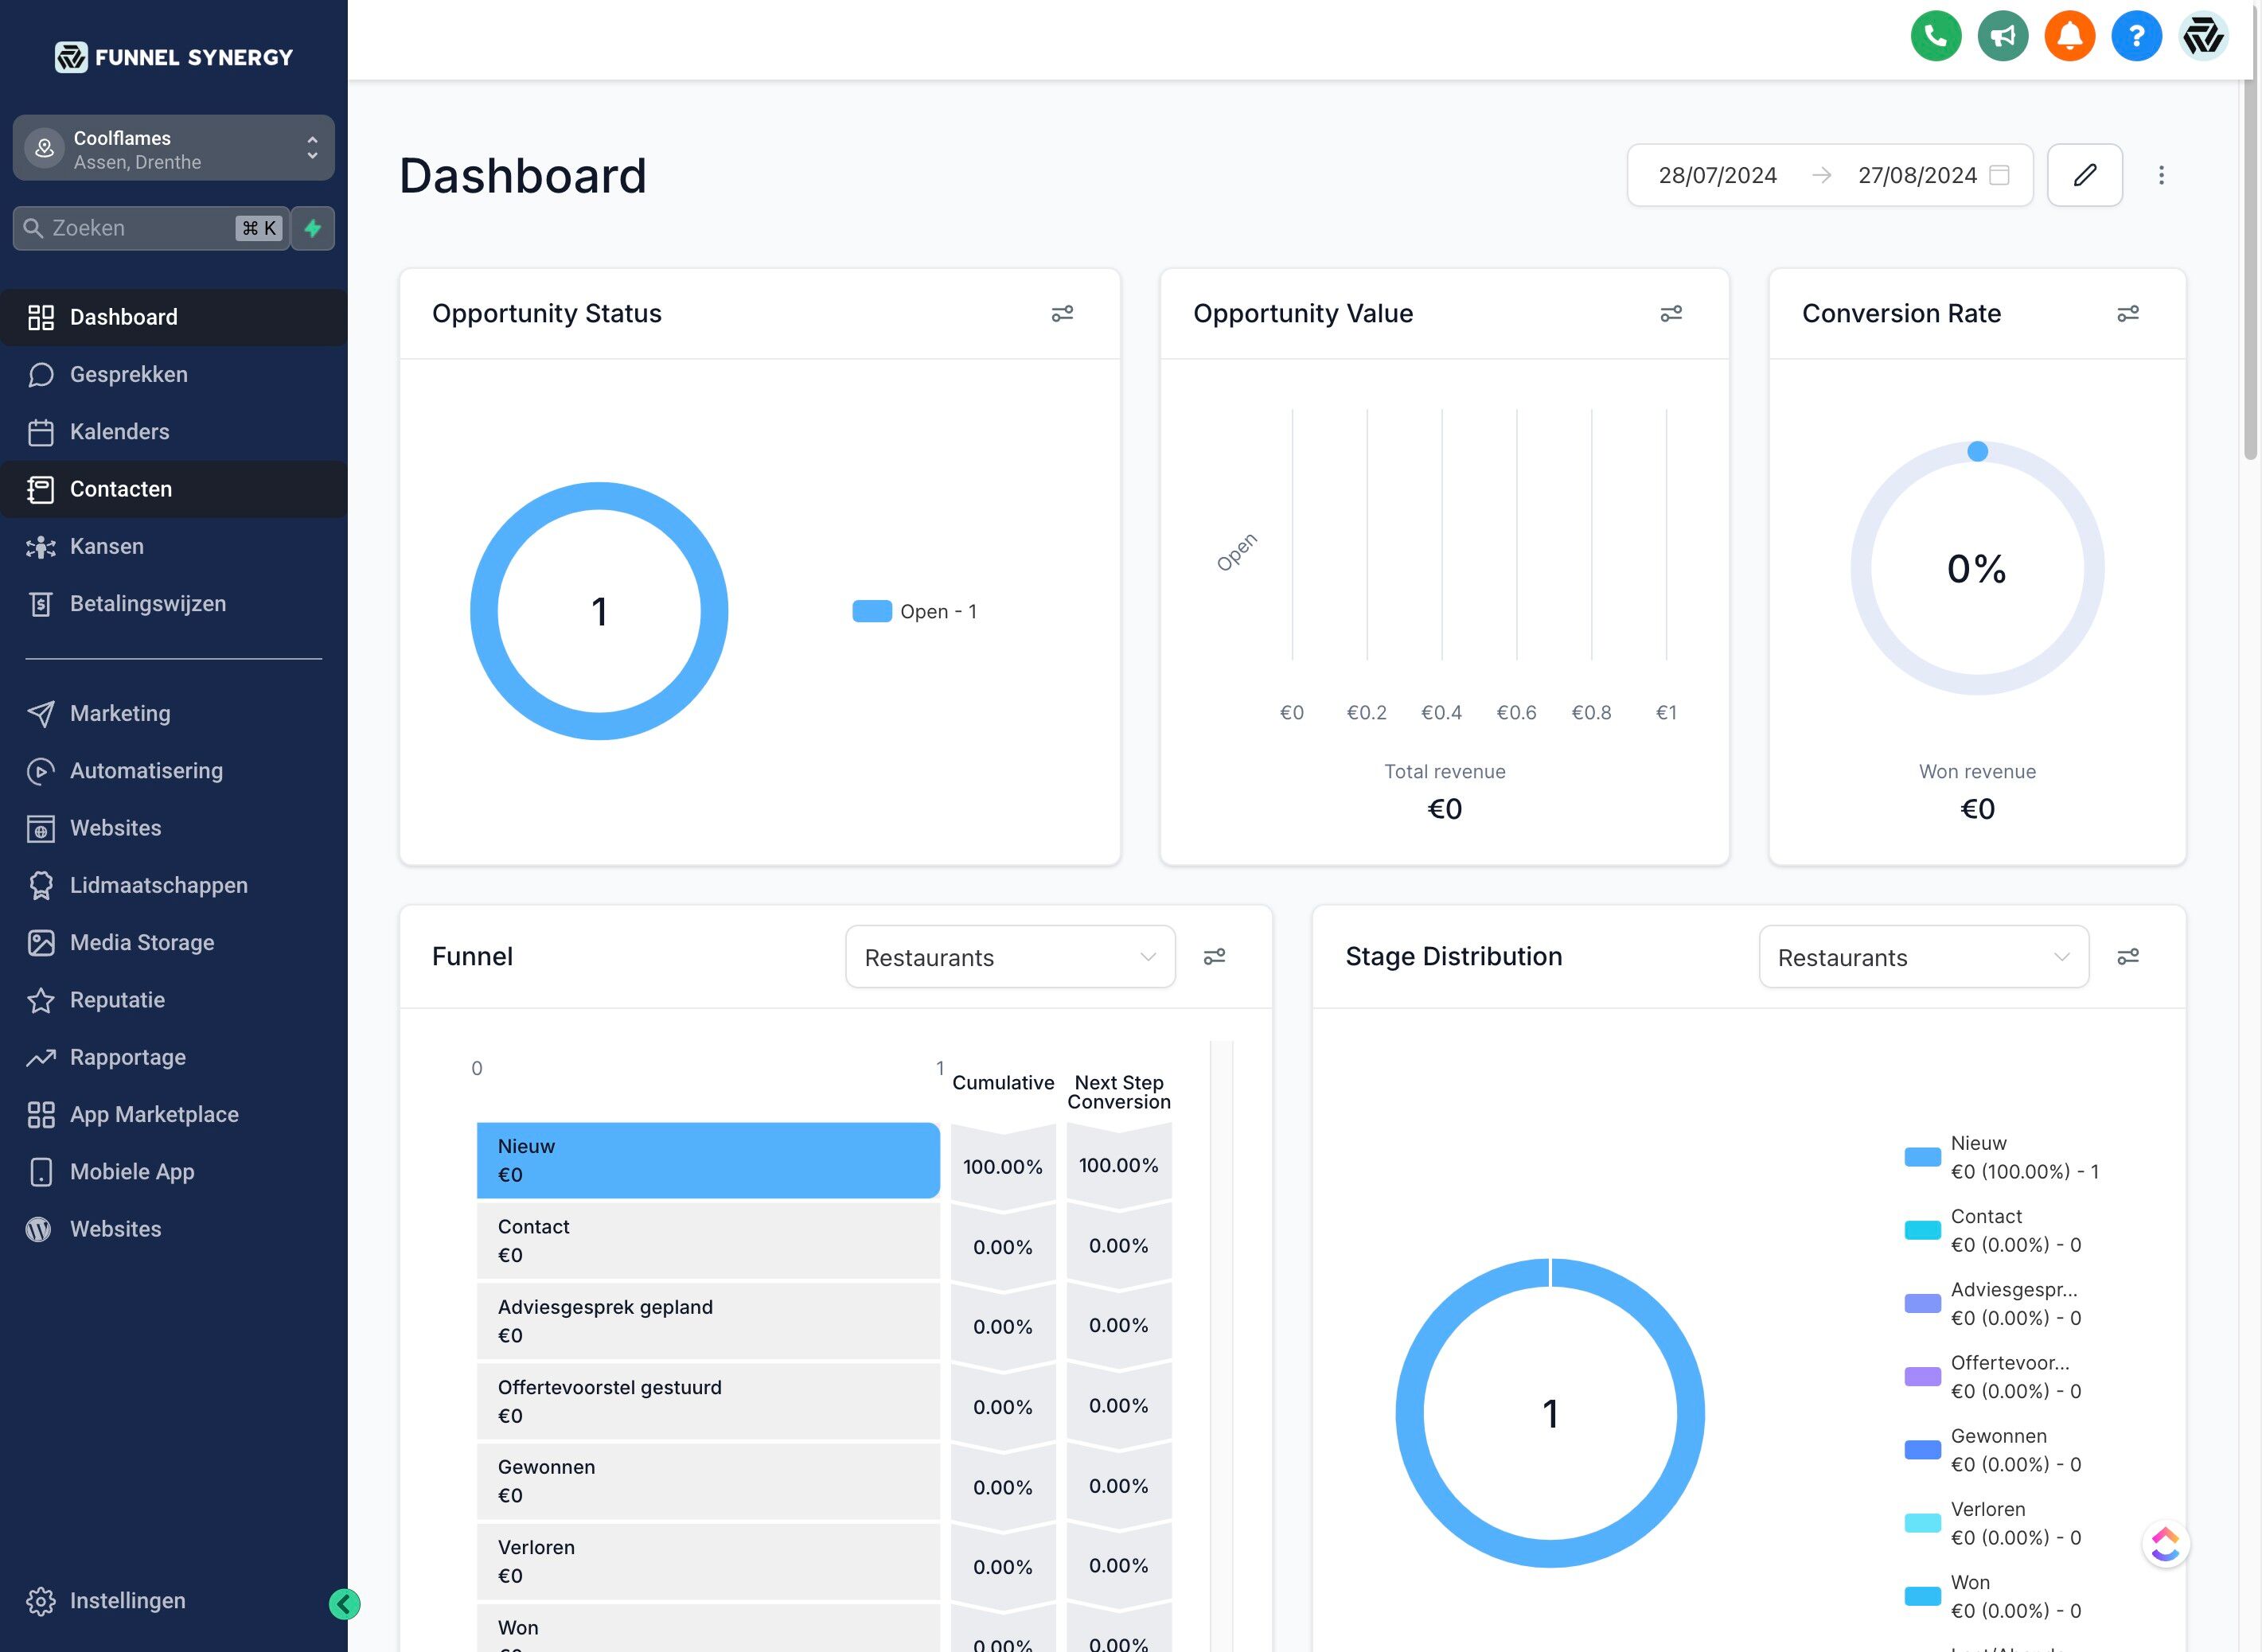2262x1652 pixels.
Task: Open the megaphone announcements icon
Action: [x=2002, y=37]
